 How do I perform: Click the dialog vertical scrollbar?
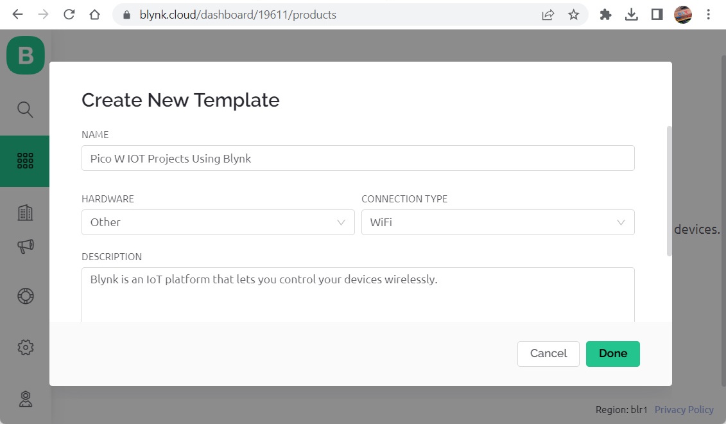[x=669, y=190]
